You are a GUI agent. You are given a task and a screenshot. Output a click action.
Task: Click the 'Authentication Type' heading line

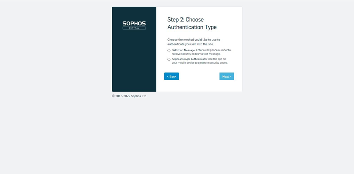(192, 27)
